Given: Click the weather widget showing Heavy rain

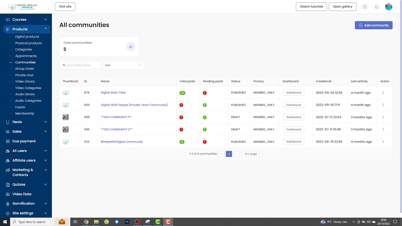Looking at the screenshot, I should pyautogui.click(x=334, y=222).
